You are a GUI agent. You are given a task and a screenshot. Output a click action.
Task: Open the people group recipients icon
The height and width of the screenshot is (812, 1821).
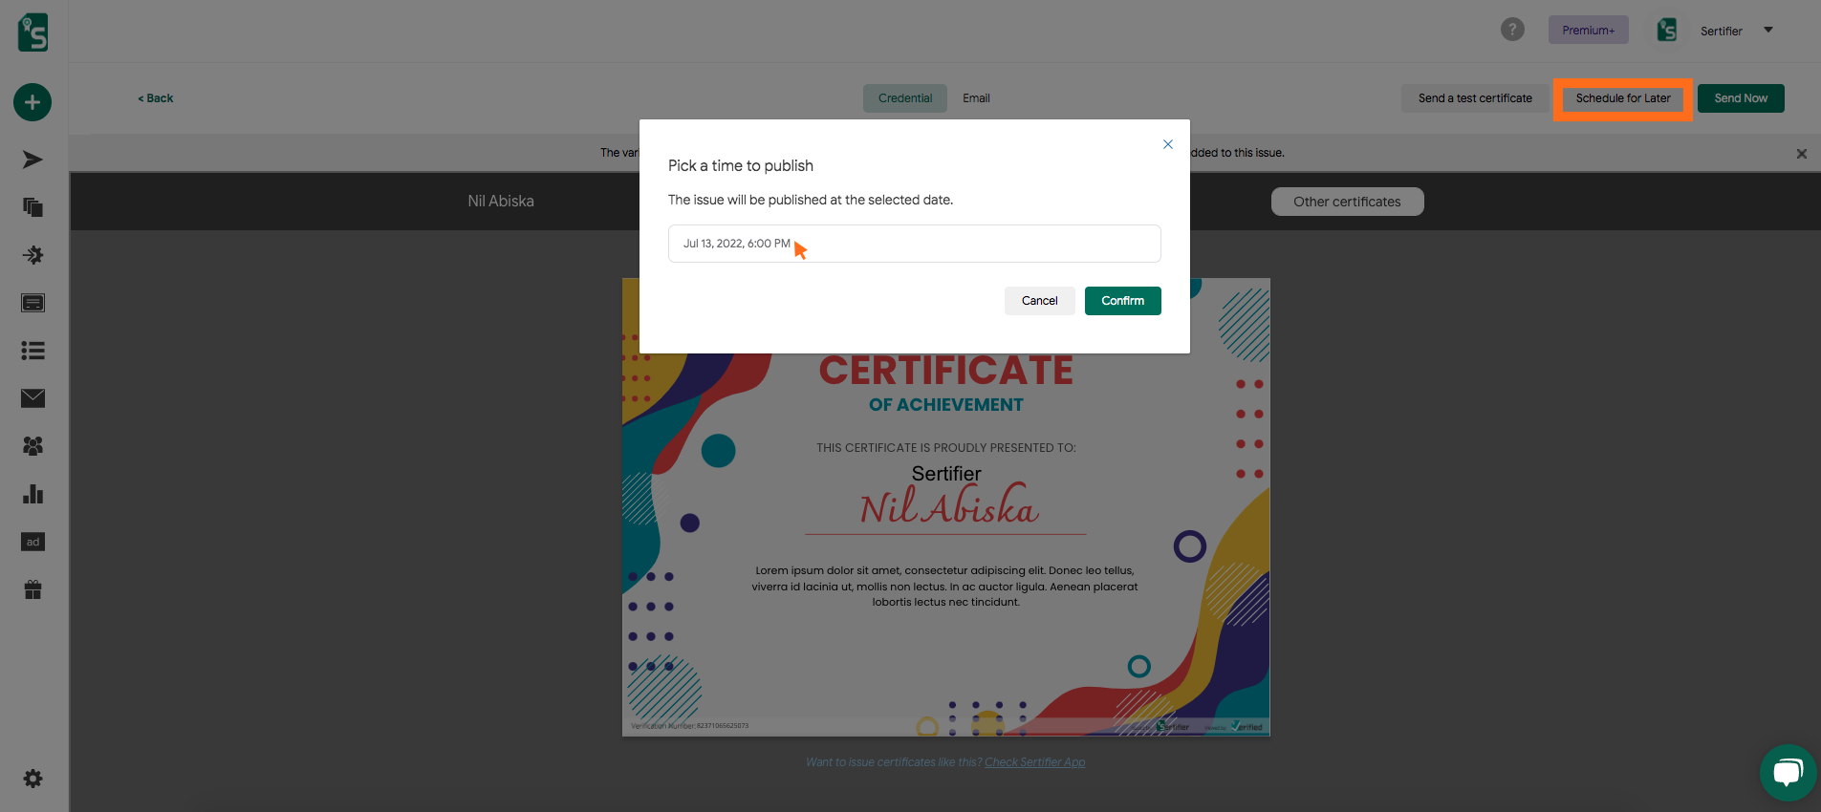33,446
